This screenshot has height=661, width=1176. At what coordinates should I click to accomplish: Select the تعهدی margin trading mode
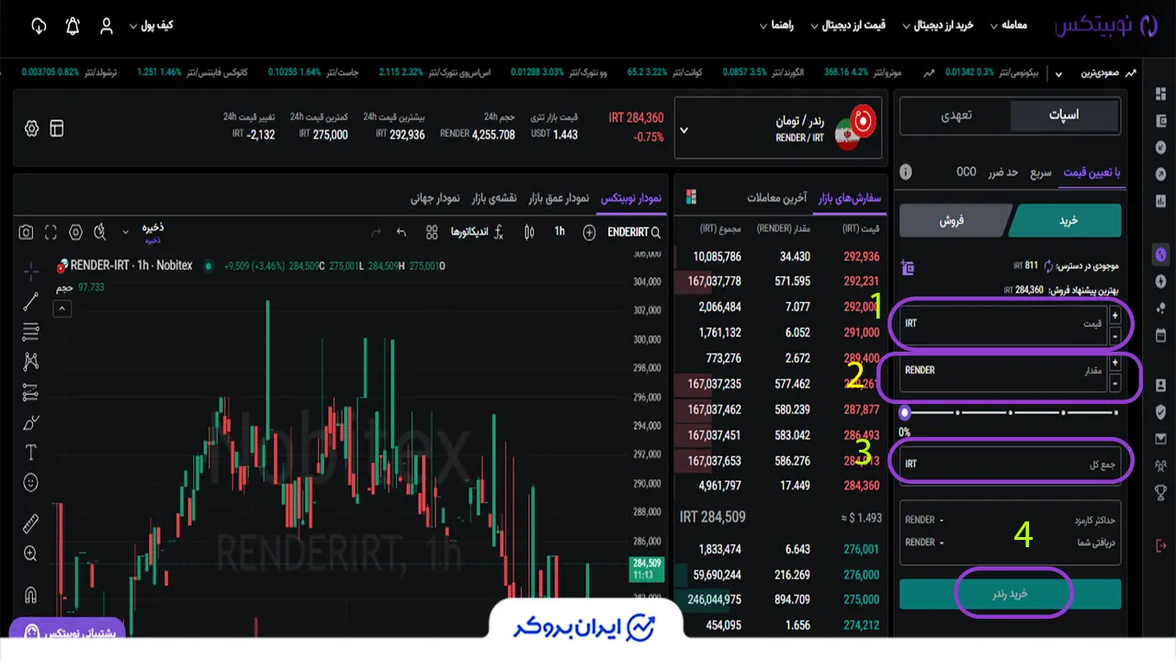coord(955,116)
